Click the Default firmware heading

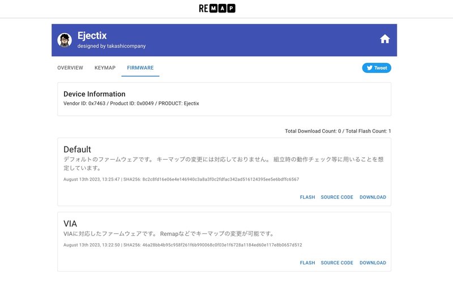coord(77,149)
